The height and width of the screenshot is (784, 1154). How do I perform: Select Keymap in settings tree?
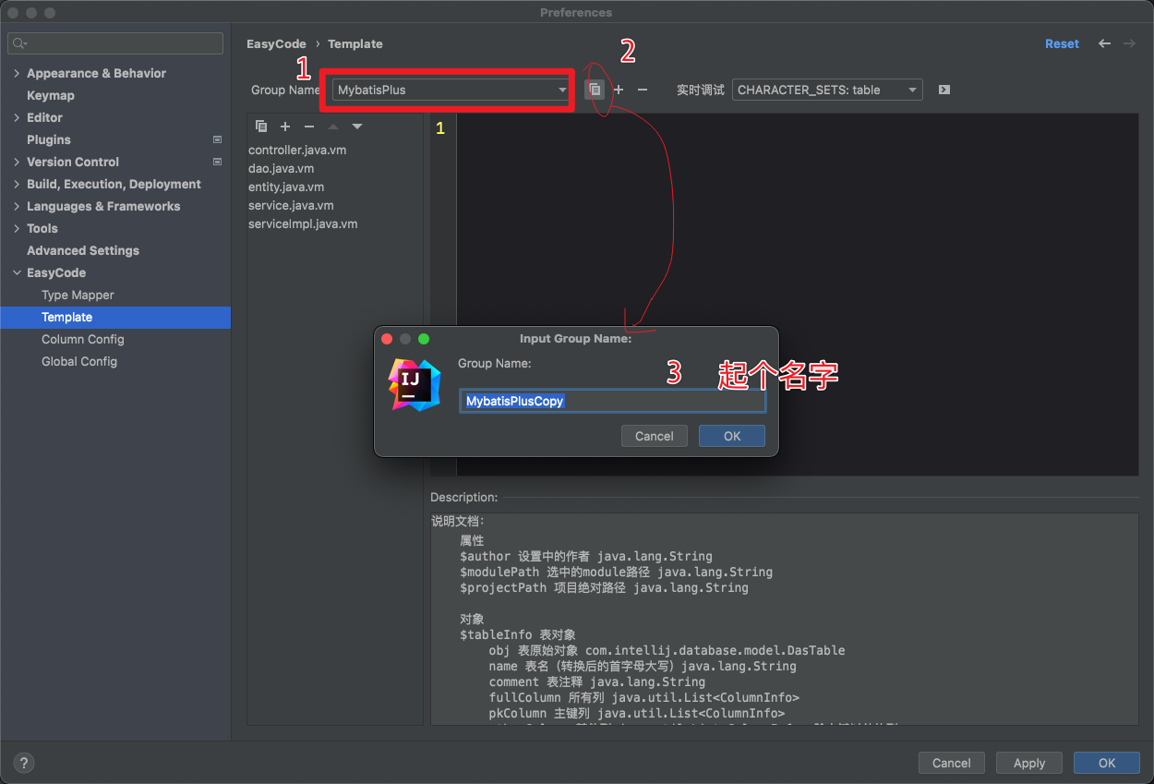(x=51, y=95)
